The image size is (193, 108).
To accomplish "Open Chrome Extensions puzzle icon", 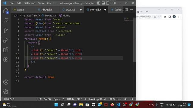I will (165, 17).
